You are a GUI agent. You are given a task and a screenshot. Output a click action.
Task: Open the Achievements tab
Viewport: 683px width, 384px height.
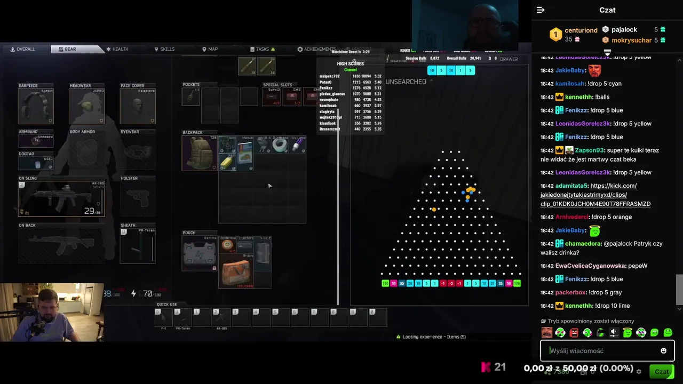pyautogui.click(x=316, y=49)
